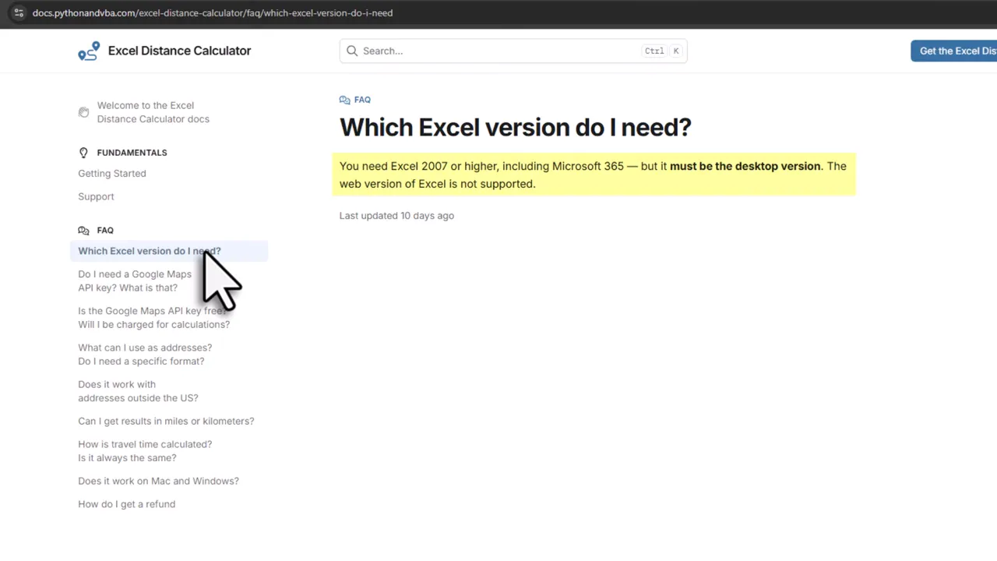Open the Getting Started page
Screen dimensions: 997x561
coord(111,173)
